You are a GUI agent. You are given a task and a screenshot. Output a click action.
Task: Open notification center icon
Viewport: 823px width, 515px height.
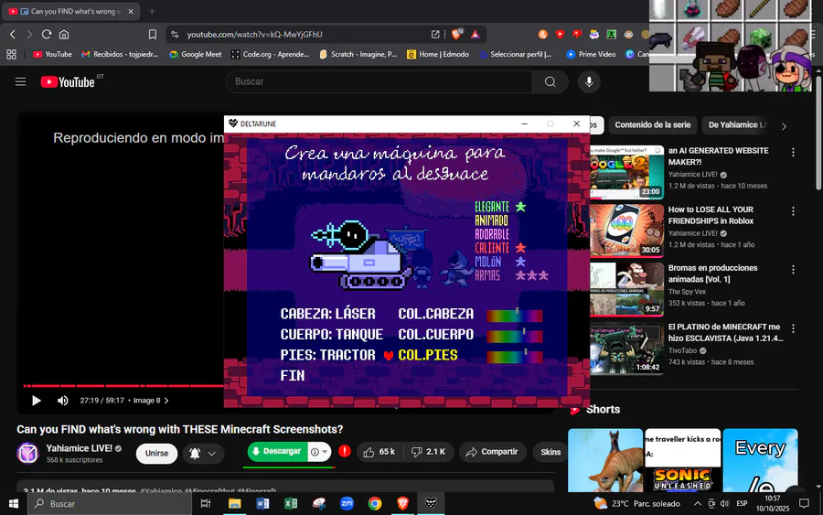coord(804,504)
